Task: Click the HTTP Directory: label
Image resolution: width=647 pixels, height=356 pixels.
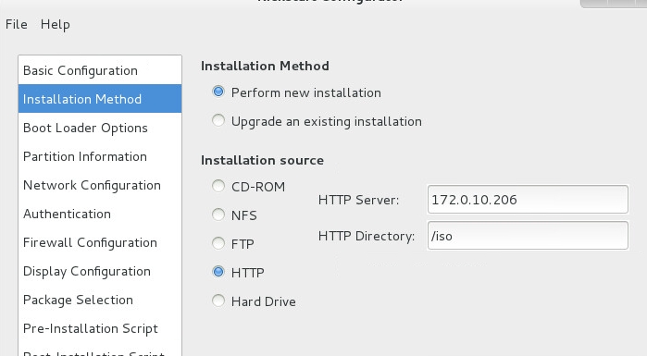Action: click(x=367, y=236)
